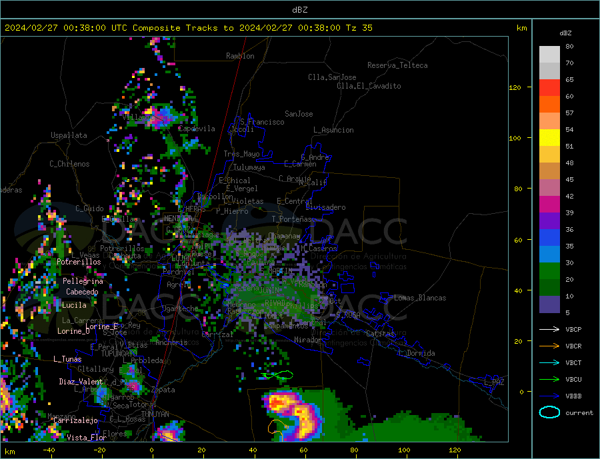
Task: Pick the magenta swatch between 42 and 39
Action: (x=549, y=205)
